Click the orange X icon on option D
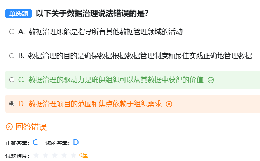260x161 pixels. (x=169, y=104)
